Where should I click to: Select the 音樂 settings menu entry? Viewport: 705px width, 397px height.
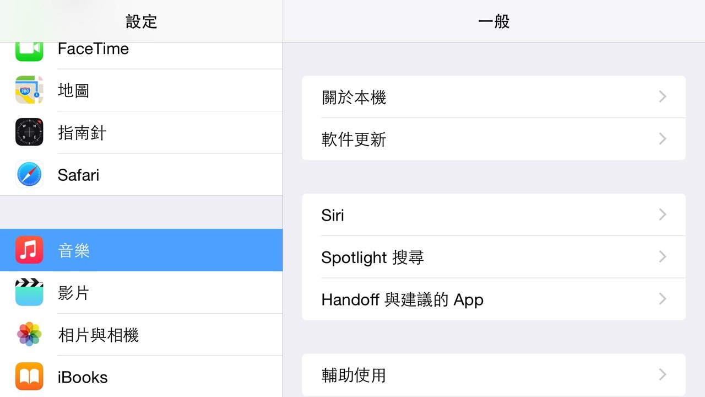pos(74,251)
